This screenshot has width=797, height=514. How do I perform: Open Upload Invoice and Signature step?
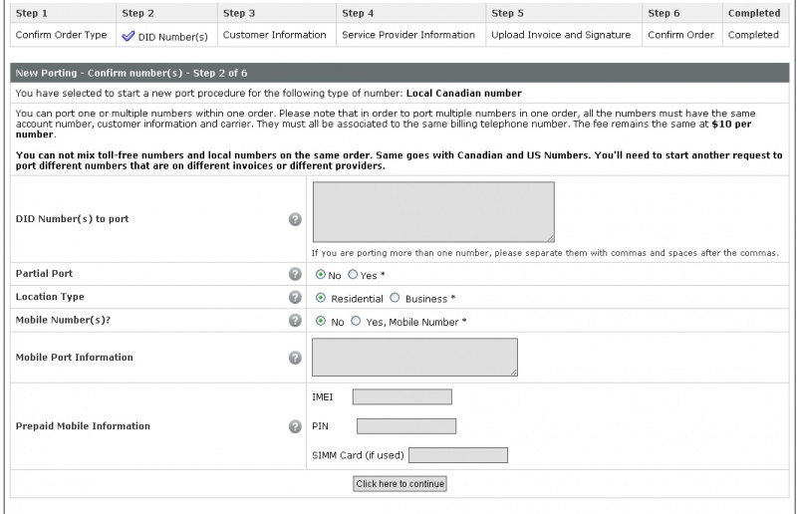pos(561,35)
